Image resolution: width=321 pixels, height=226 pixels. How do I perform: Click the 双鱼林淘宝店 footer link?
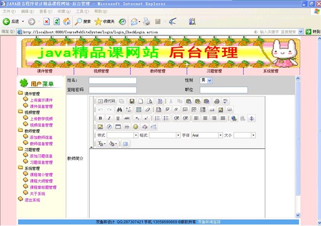[x=209, y=222]
